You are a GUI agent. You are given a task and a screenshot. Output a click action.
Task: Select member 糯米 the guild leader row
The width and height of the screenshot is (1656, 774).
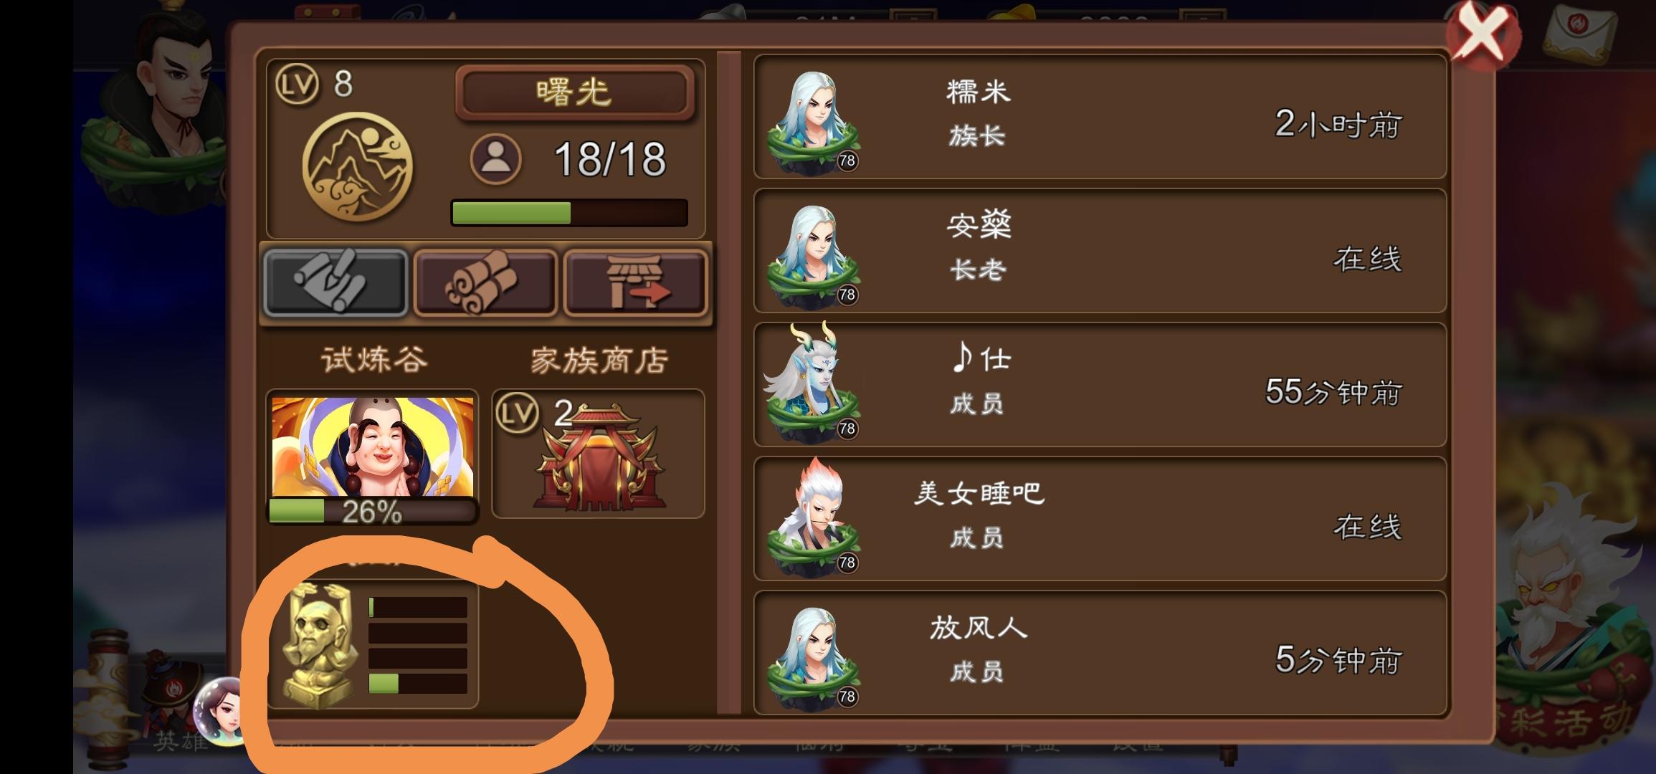(1100, 118)
